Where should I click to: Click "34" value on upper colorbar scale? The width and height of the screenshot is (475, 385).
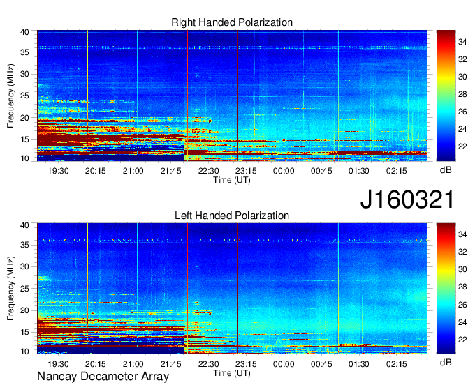pos(462,42)
